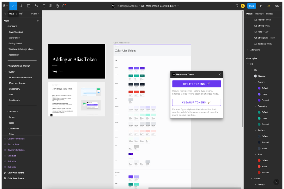Open the Resources components tool
The height and width of the screenshot is (189, 284).
[51, 6]
